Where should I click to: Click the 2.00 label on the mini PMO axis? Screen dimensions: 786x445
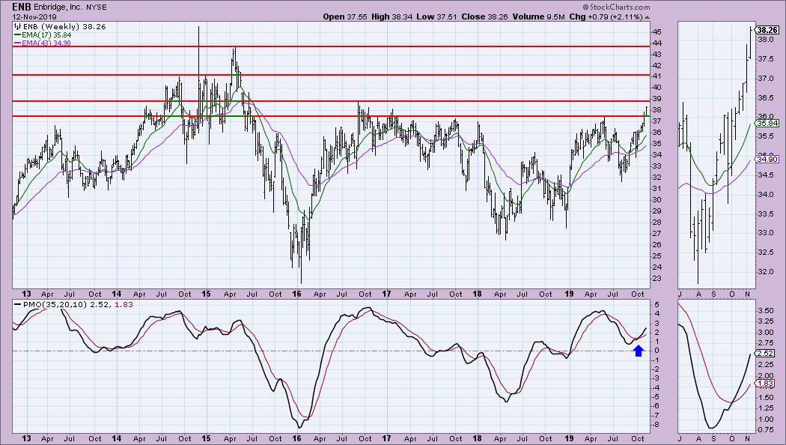766,376
